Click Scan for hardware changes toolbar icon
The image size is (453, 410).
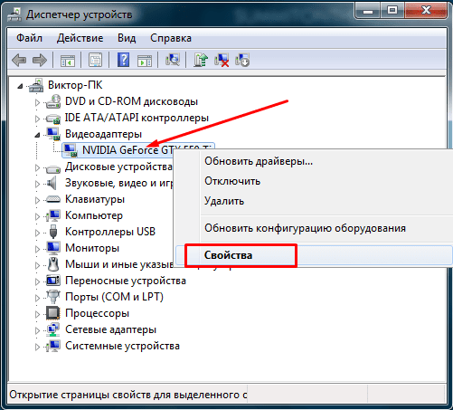(x=173, y=60)
